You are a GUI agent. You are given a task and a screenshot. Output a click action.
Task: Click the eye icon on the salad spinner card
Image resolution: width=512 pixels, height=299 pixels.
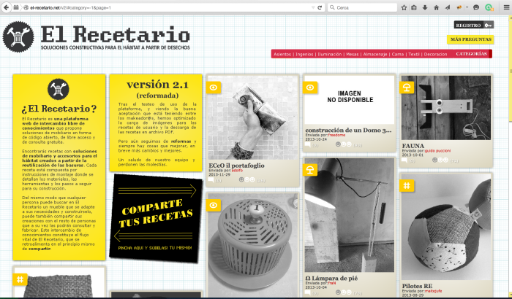coord(214,205)
